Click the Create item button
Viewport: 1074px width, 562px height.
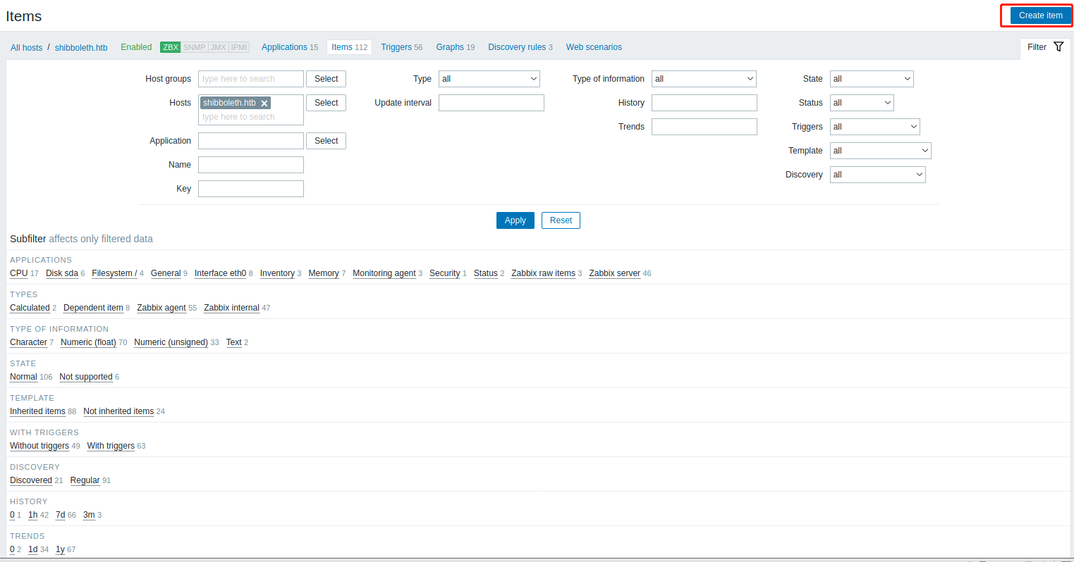click(1040, 15)
